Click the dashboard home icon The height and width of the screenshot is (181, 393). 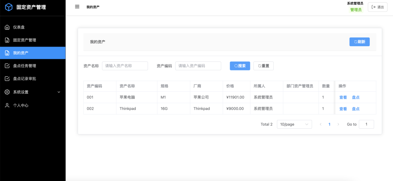(x=7, y=27)
